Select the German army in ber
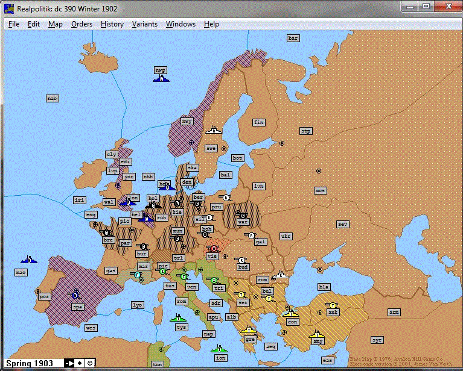The width and height of the screenshot is (463, 371). pos(197,204)
